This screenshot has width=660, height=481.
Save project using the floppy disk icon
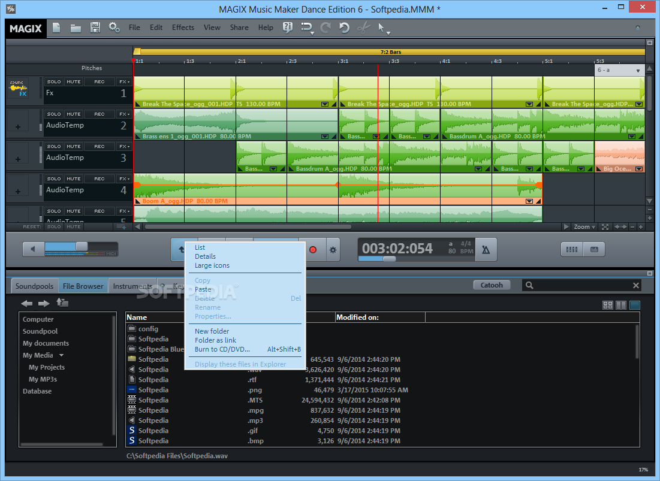pyautogui.click(x=95, y=28)
